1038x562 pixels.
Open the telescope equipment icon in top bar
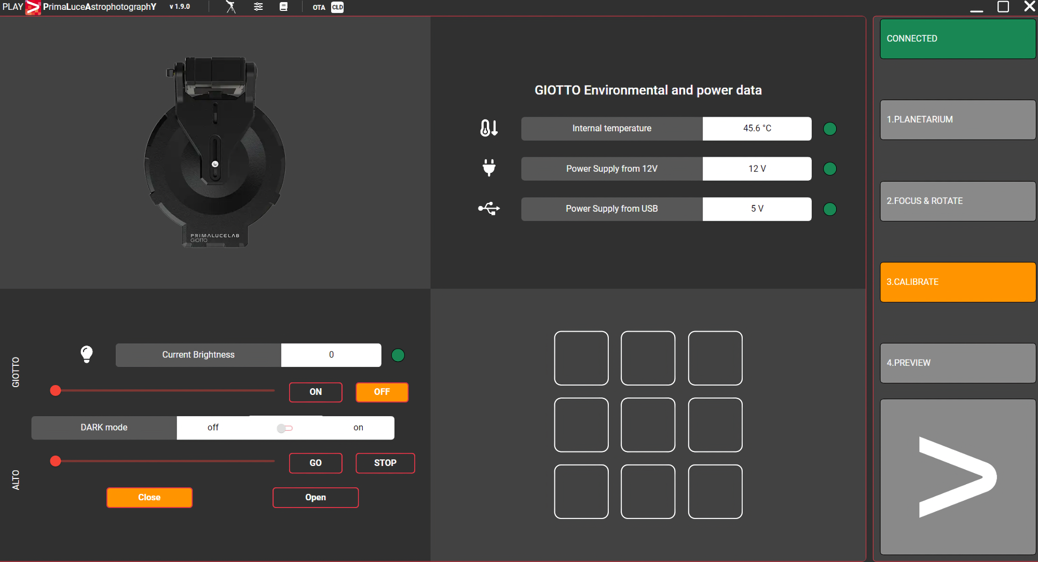231,7
